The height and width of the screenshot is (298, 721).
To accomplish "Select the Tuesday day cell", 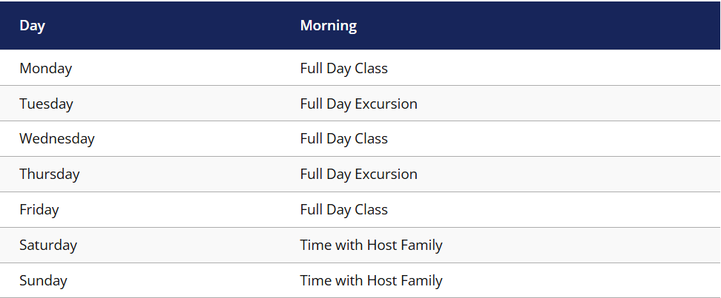I will [x=46, y=104].
